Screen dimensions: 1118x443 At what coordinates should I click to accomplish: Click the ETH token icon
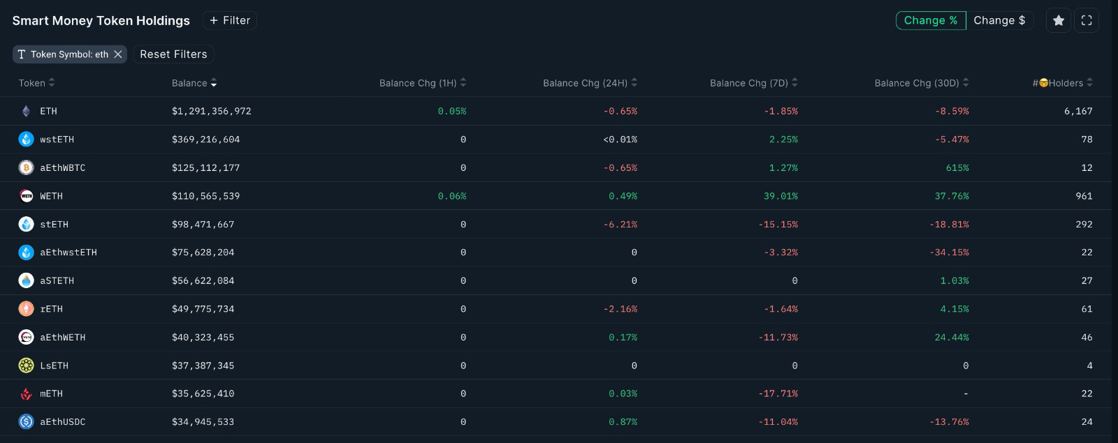pyautogui.click(x=26, y=111)
